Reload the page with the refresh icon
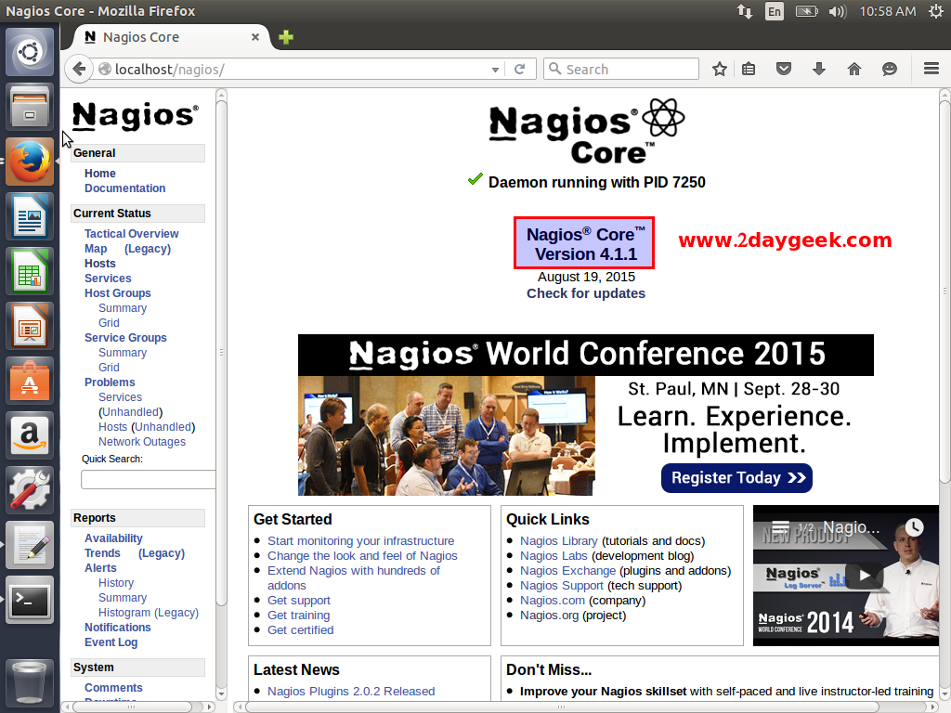Image resolution: width=951 pixels, height=713 pixels. pyautogui.click(x=520, y=69)
